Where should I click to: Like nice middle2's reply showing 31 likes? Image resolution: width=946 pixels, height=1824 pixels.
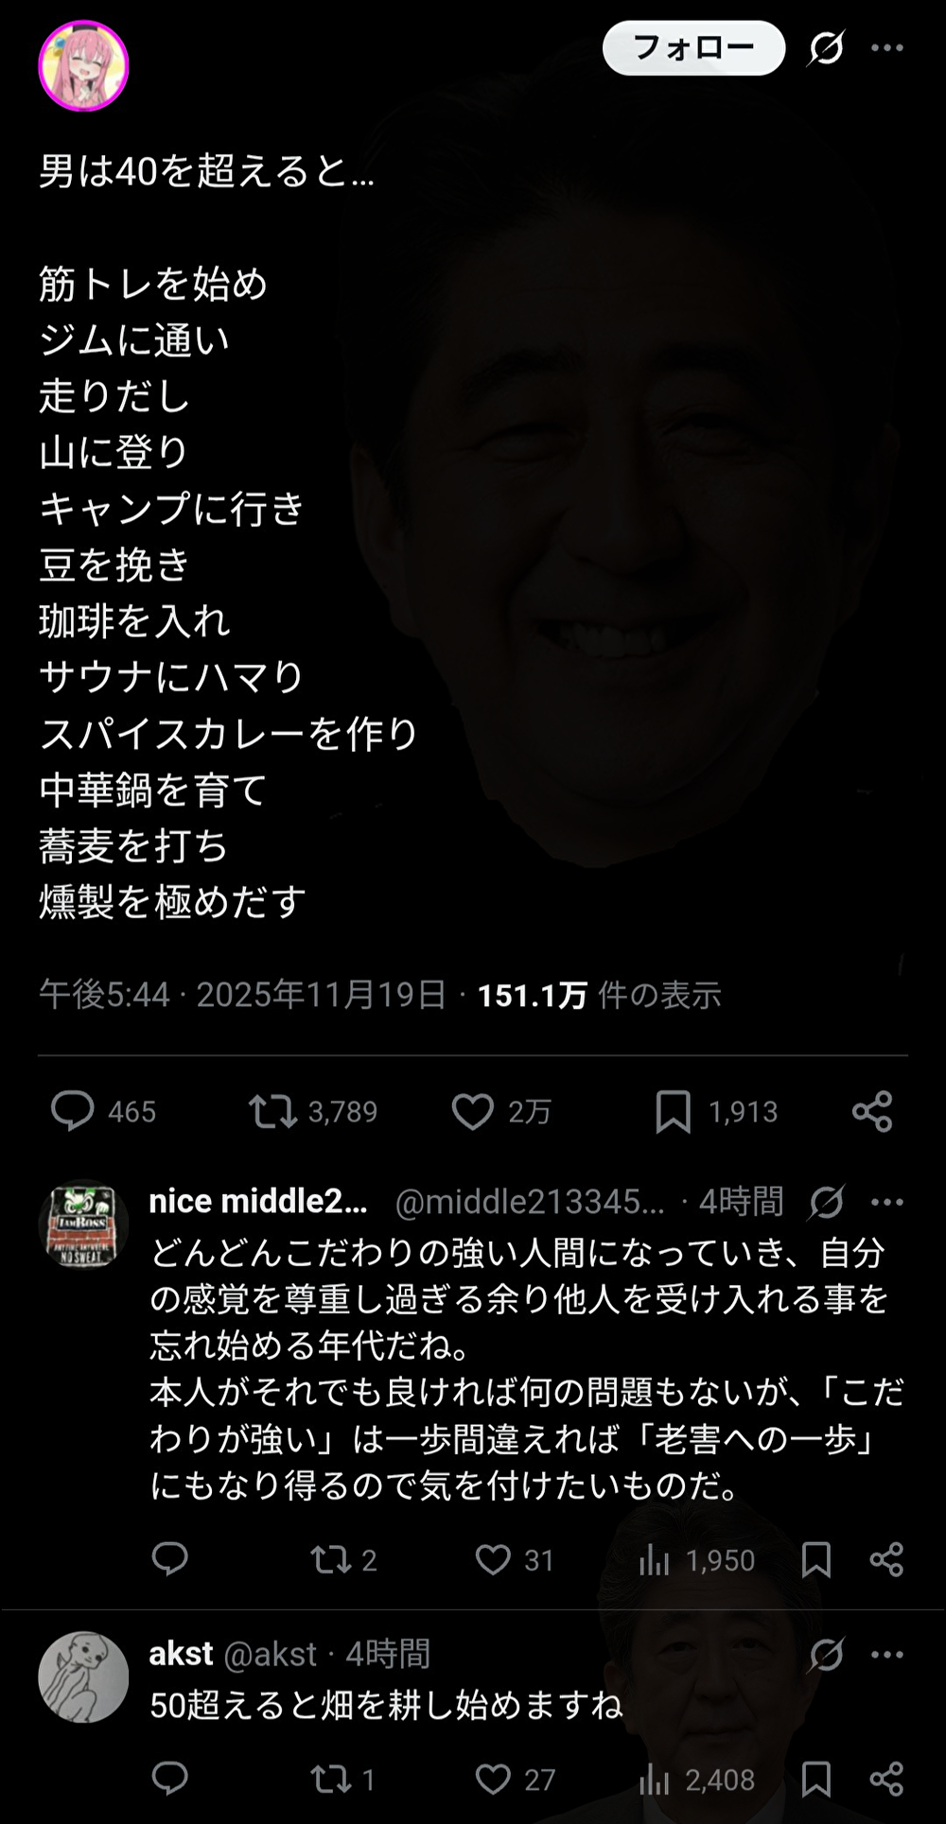pyautogui.click(x=493, y=1559)
